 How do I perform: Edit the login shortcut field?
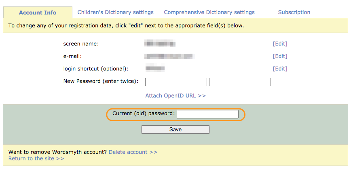point(280,69)
